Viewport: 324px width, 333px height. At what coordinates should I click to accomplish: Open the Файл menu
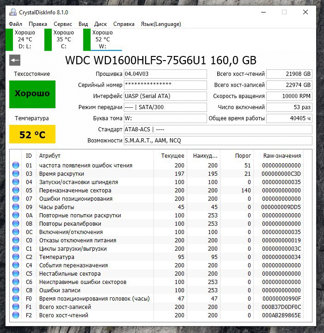pyautogui.click(x=16, y=24)
